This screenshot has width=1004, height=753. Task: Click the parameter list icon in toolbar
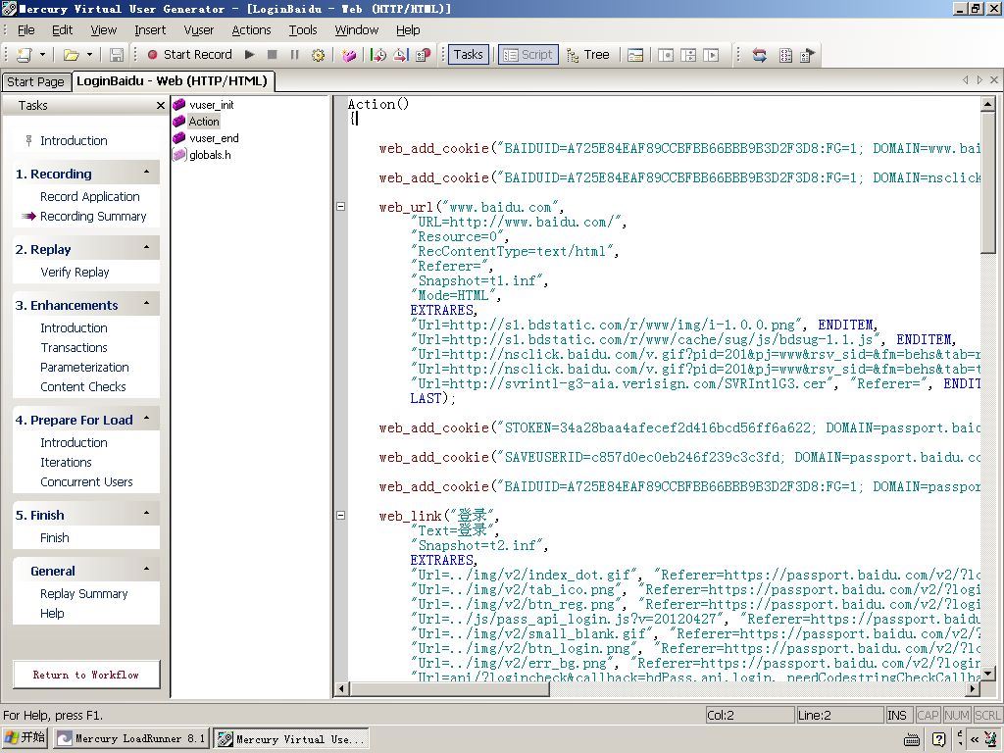[785, 55]
